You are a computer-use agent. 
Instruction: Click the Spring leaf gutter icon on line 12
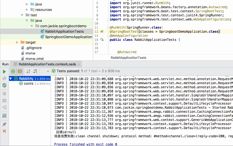point(102,32)
